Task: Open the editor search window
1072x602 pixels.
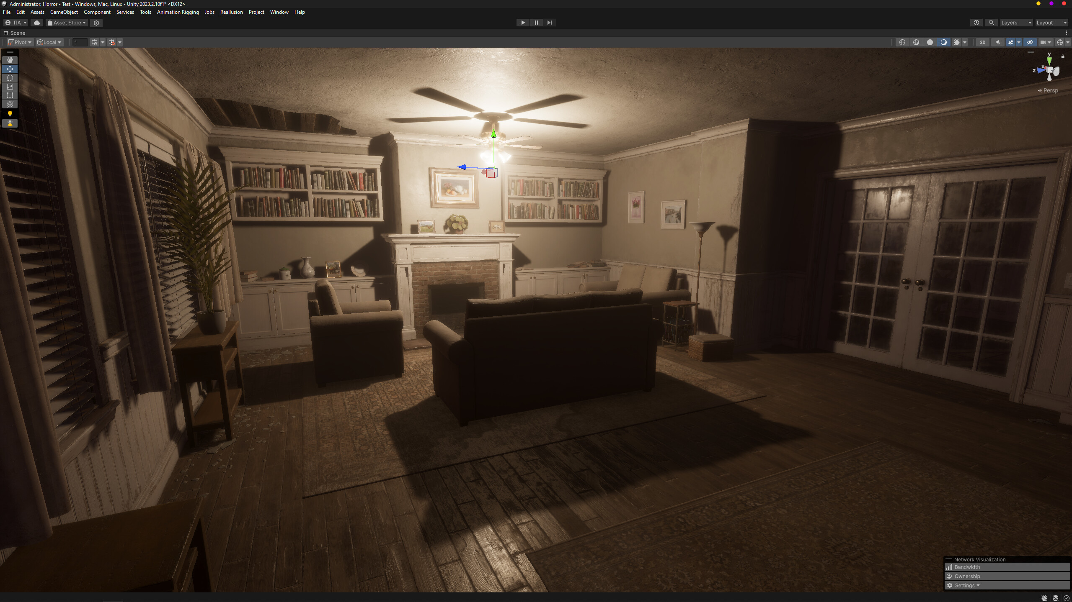Action: 991,23
